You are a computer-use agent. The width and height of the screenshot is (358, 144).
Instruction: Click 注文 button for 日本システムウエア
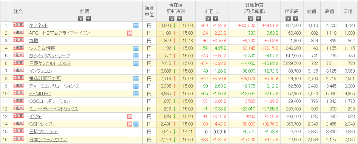[18, 139]
